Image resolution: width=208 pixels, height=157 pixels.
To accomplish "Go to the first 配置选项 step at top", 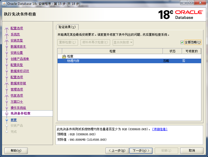I will click(x=17, y=28).
